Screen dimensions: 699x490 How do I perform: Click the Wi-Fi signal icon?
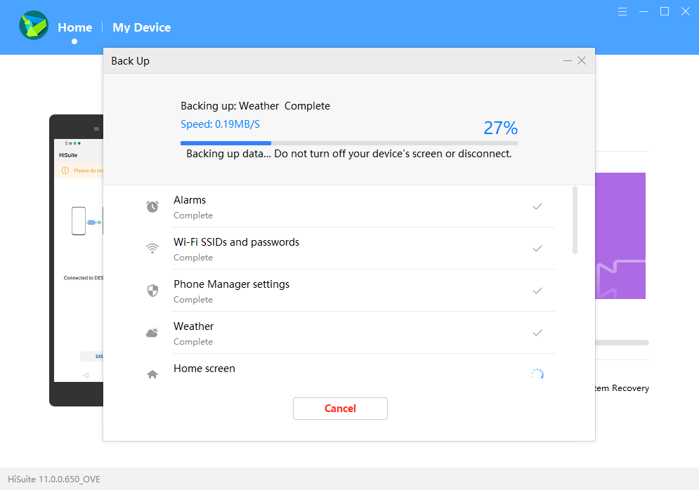click(152, 248)
